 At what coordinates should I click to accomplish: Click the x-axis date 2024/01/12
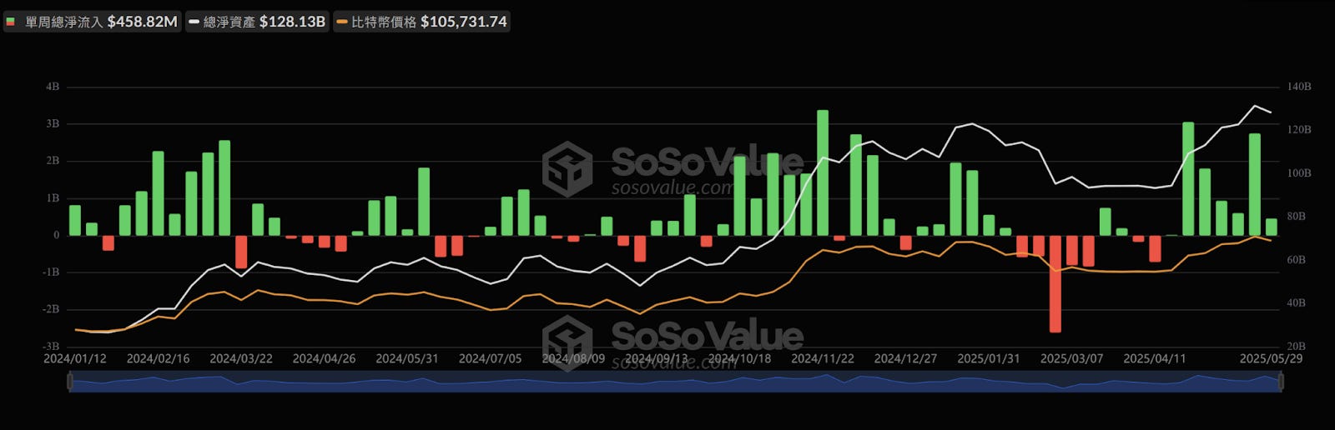[75, 358]
